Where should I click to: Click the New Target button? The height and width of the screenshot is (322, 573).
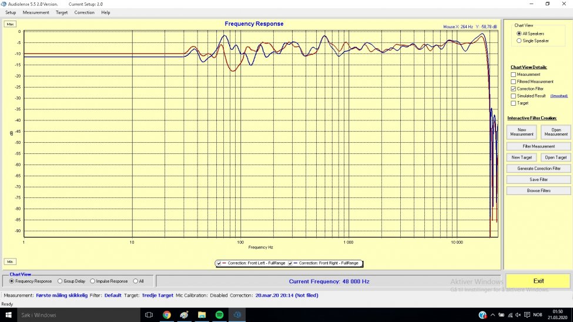(x=522, y=157)
